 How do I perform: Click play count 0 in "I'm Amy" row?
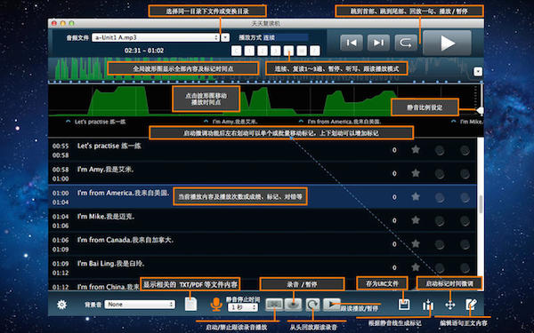[394, 173]
